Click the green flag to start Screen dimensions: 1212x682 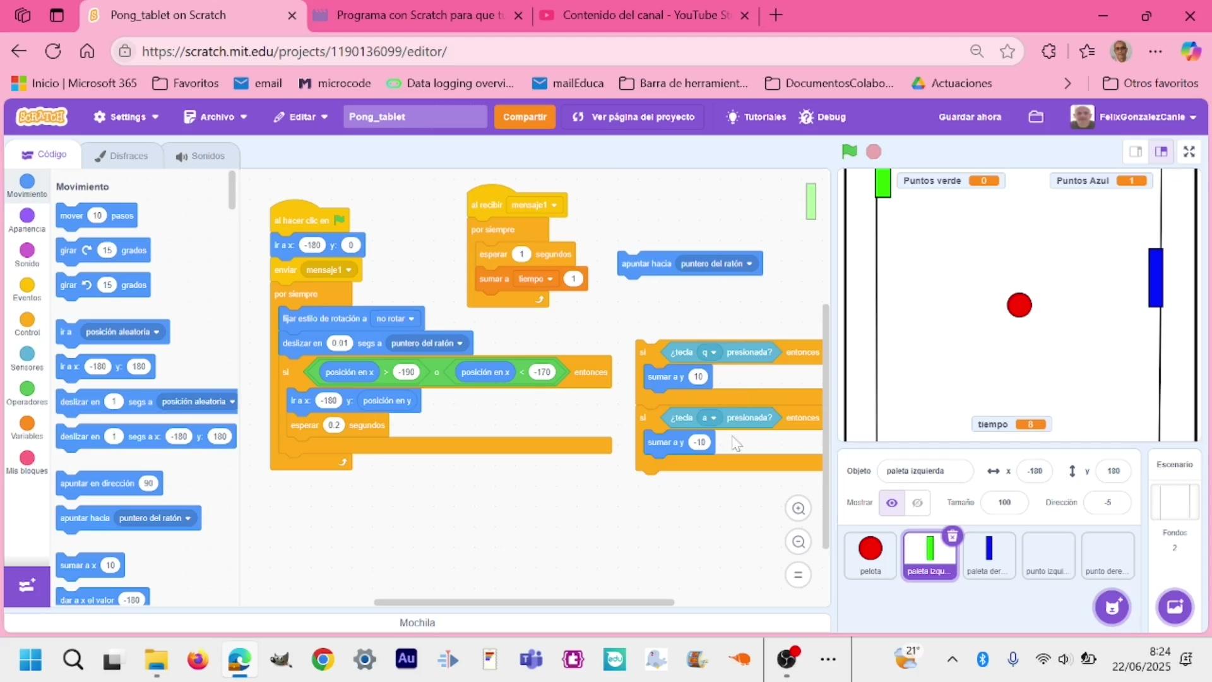[849, 152]
